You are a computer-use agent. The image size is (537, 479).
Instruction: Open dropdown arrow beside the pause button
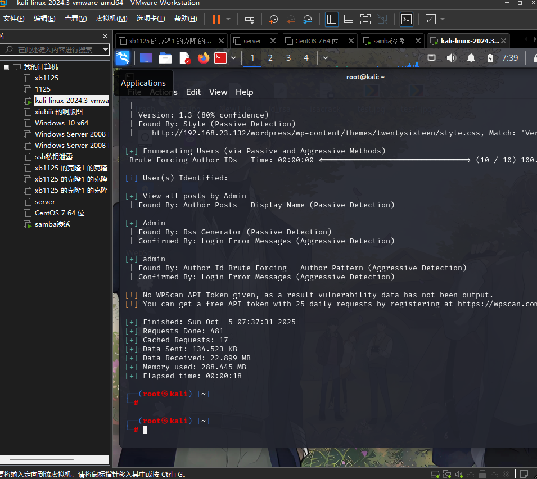[228, 19]
